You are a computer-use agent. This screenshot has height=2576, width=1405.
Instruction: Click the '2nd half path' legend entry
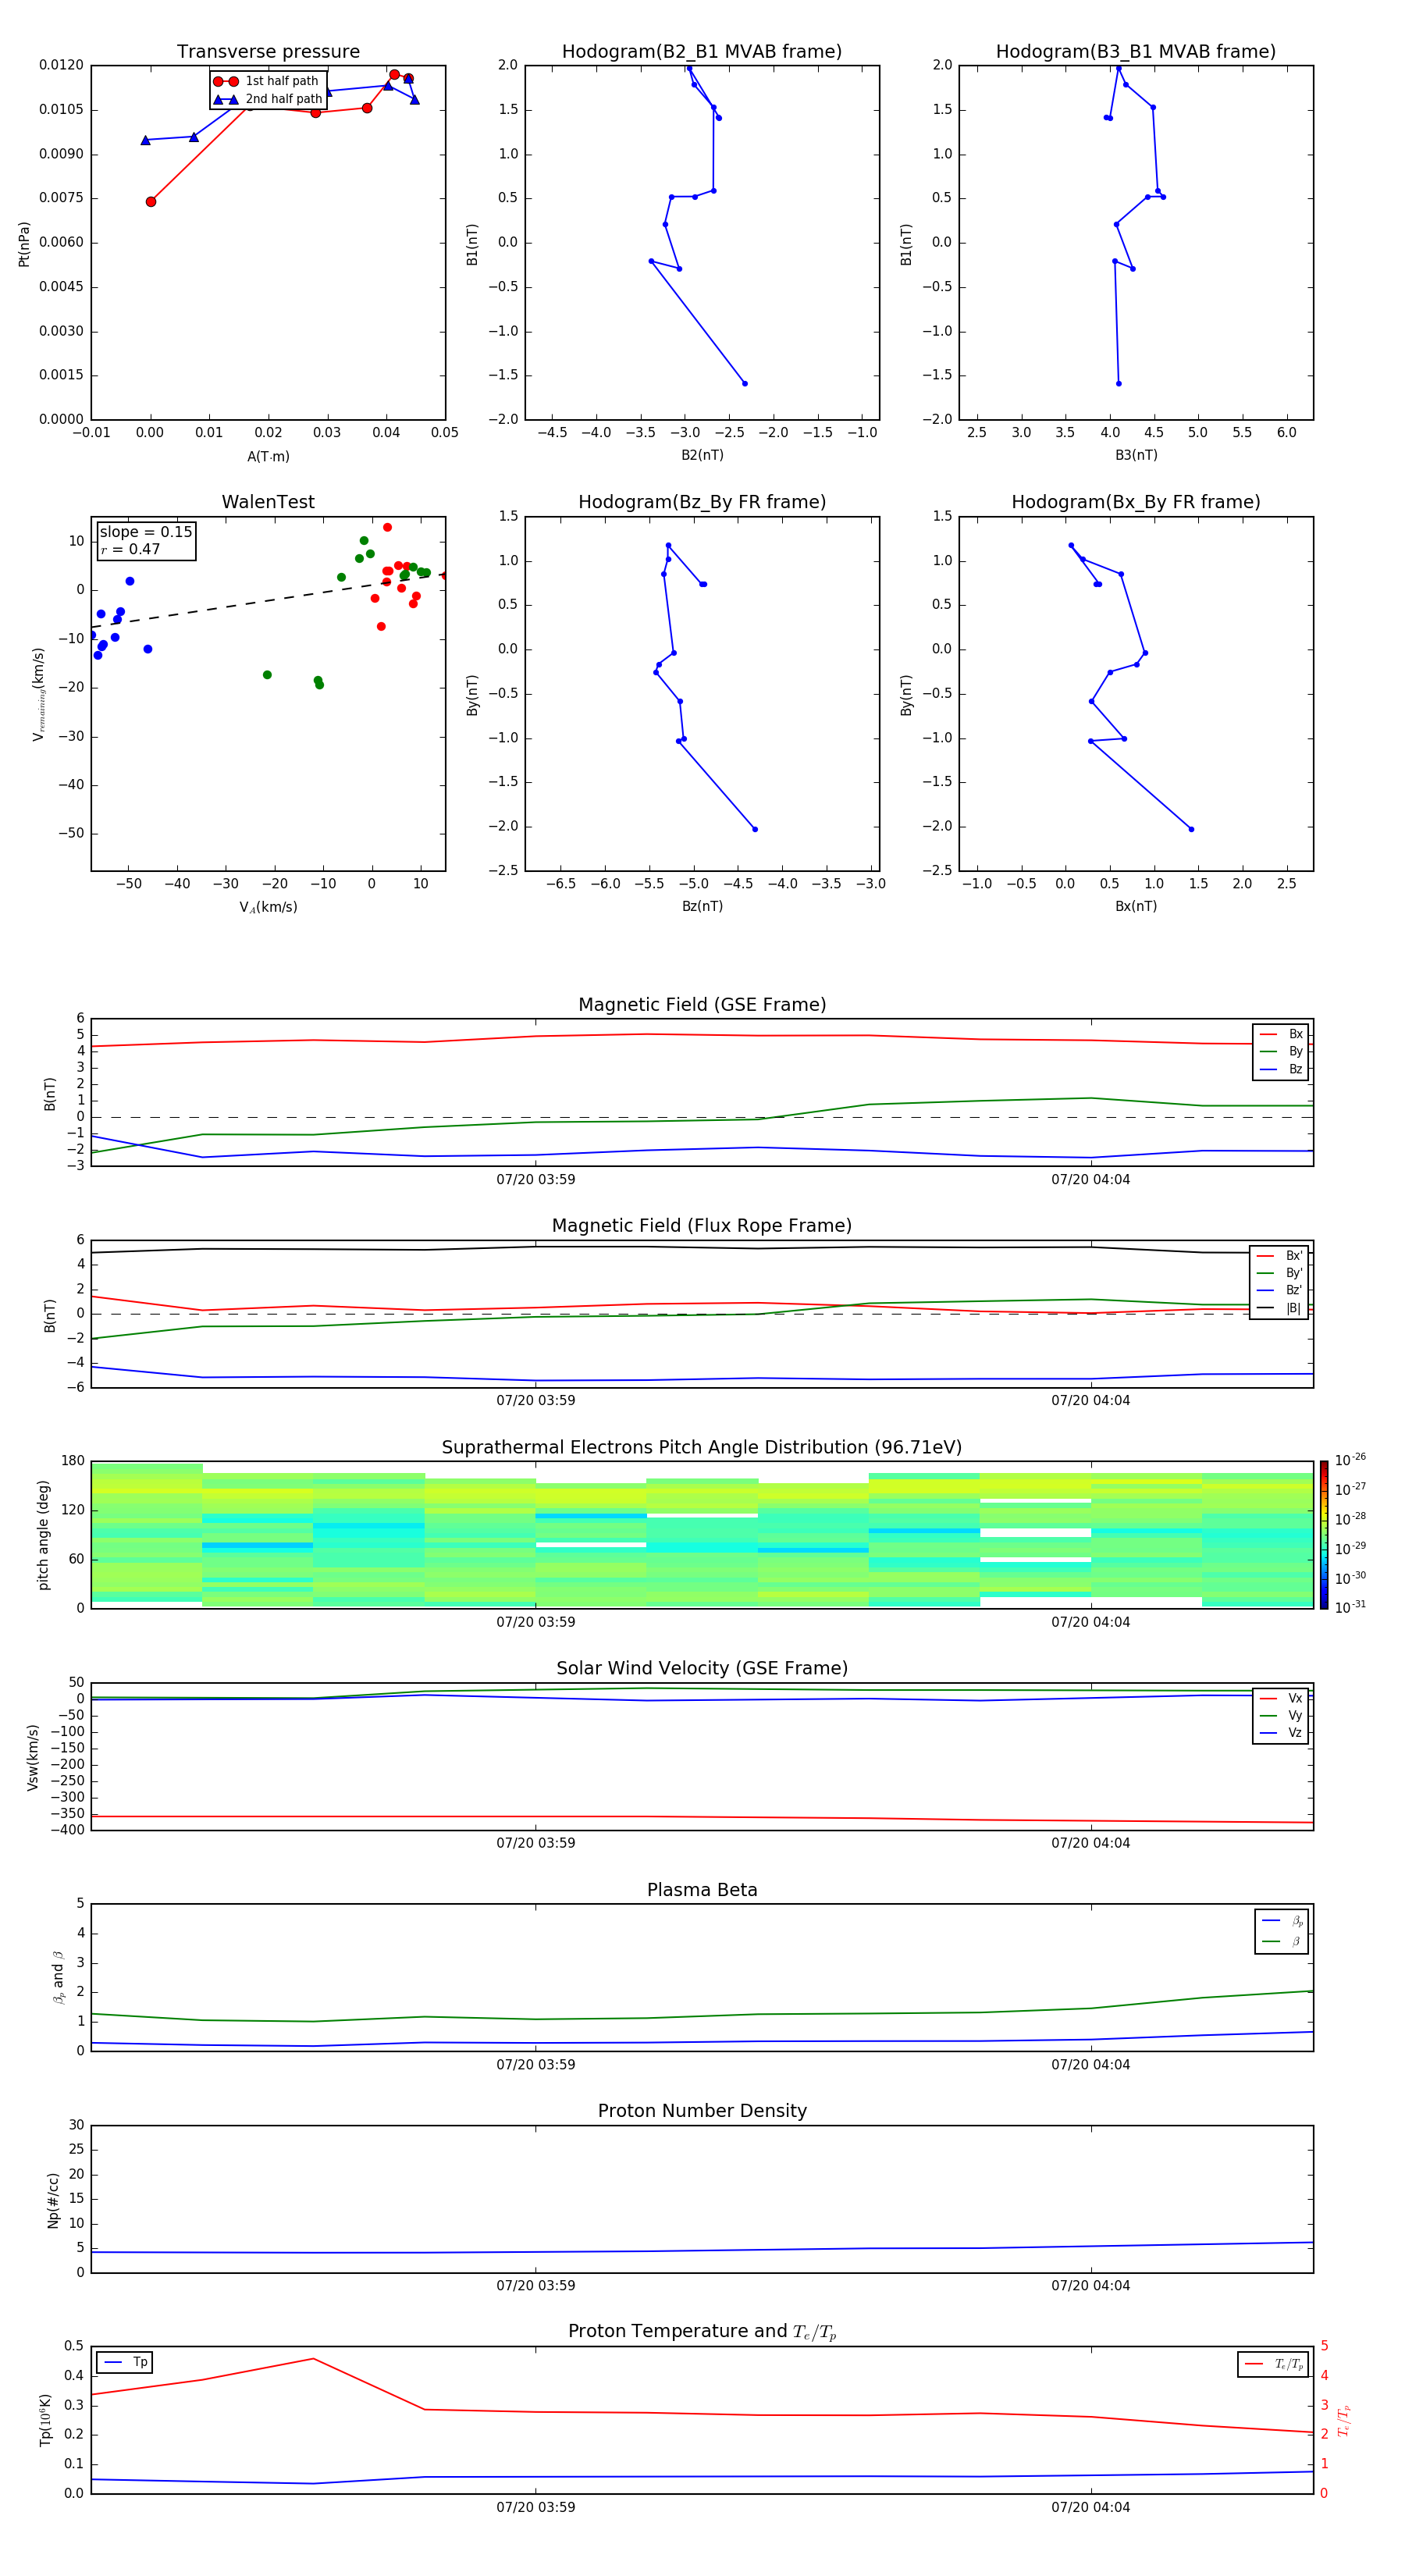click(267, 99)
